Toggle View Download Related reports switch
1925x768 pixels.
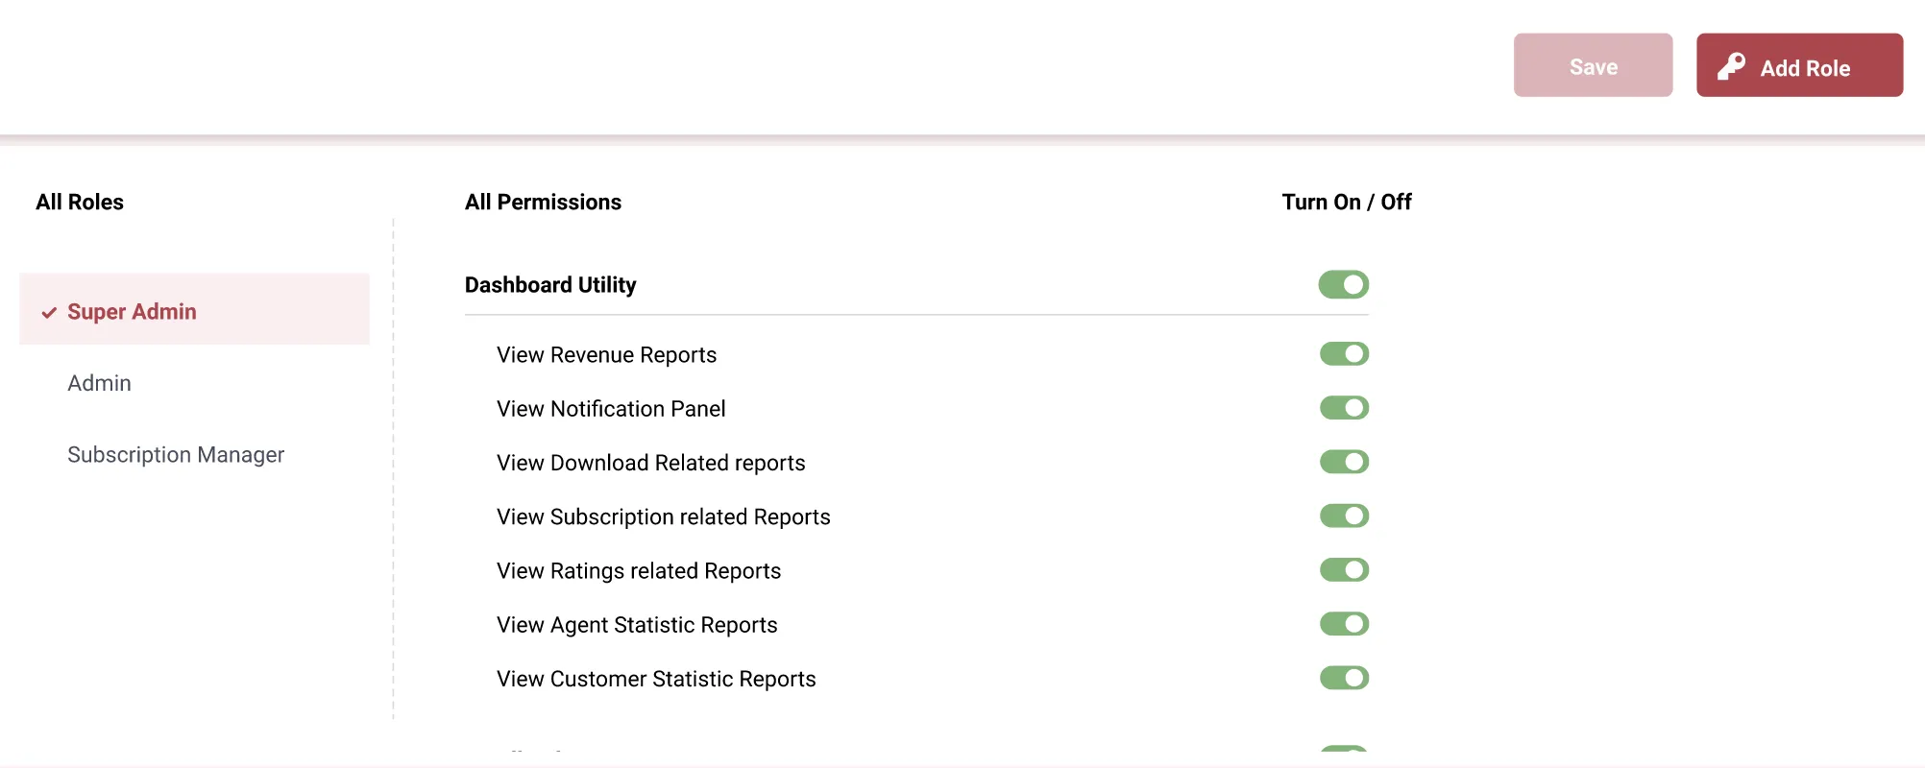[1343, 462]
